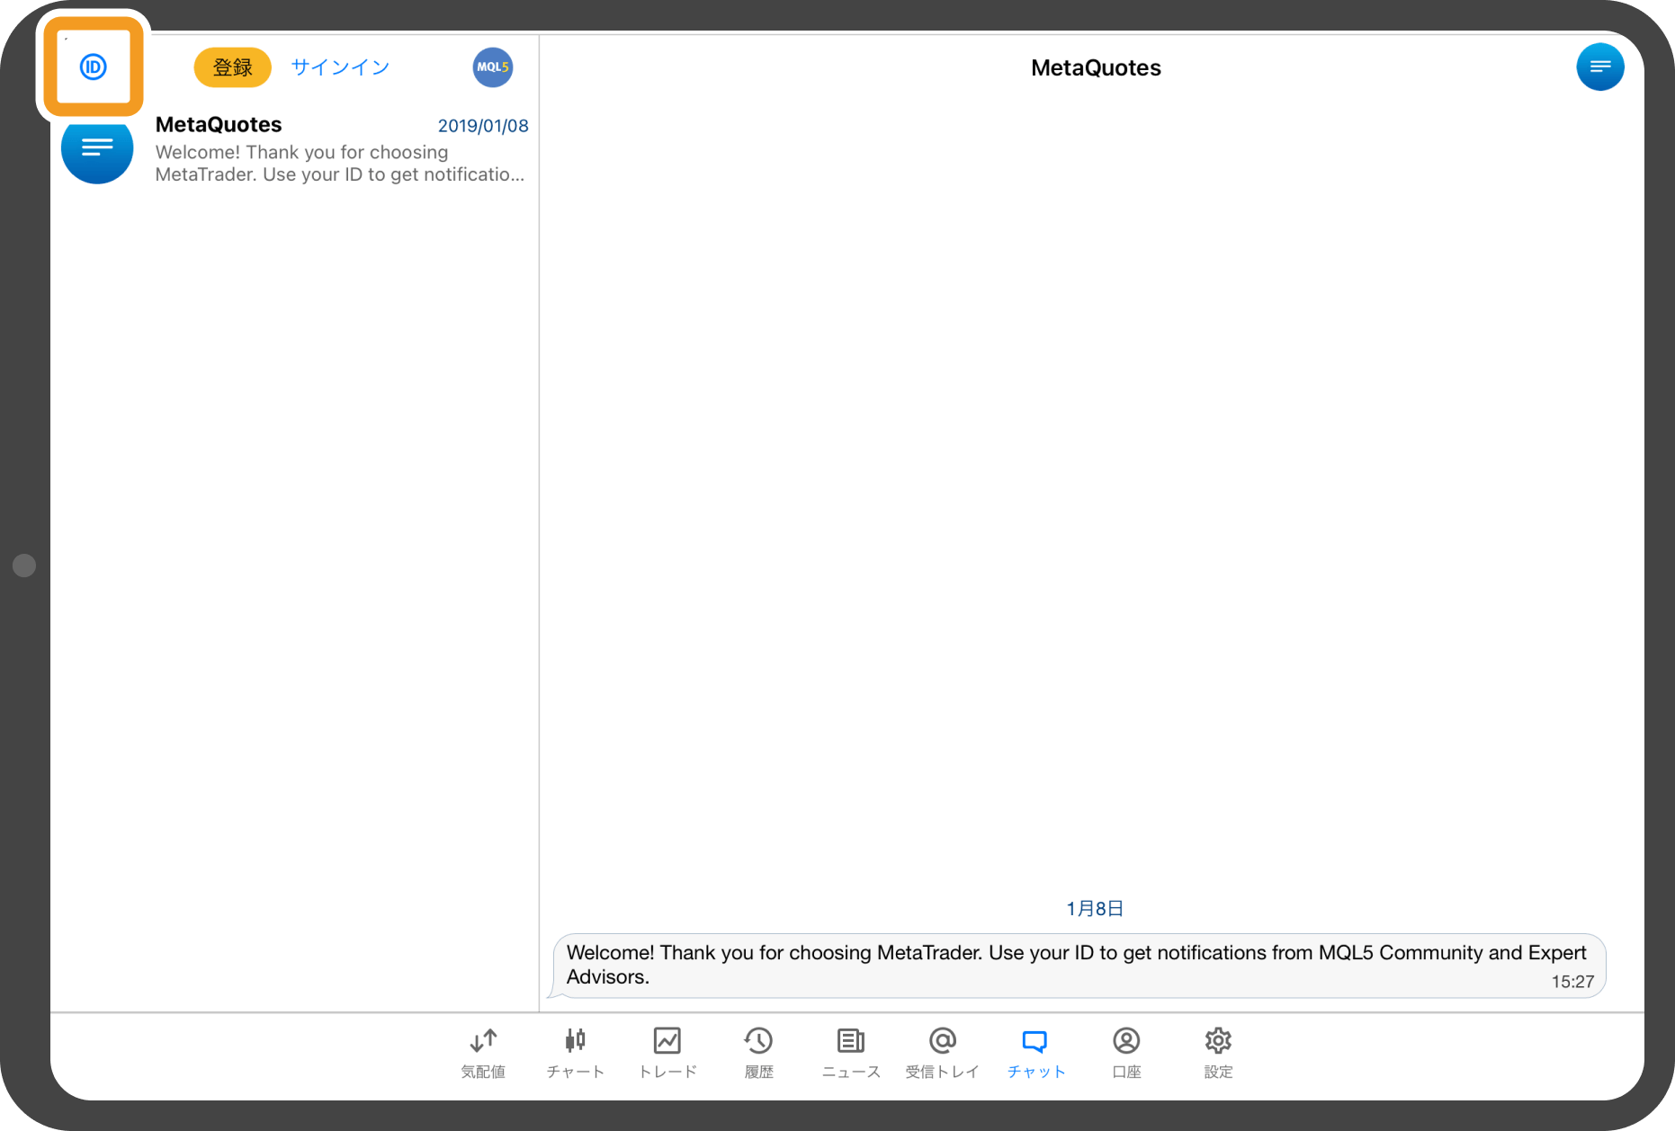This screenshot has width=1675, height=1131.
Task: Open the チャート chart tab
Action: click(x=575, y=1053)
